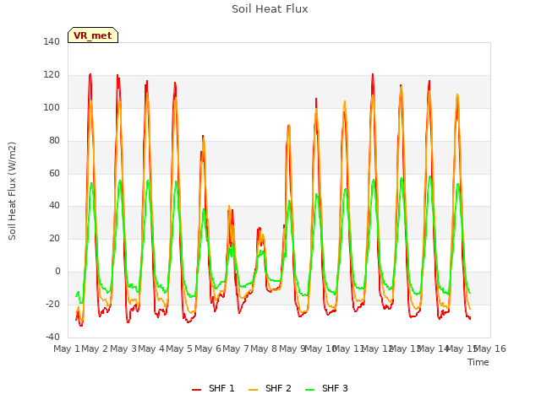Click the 60 y-axis tick label
The image size is (541, 405).
point(54,173)
